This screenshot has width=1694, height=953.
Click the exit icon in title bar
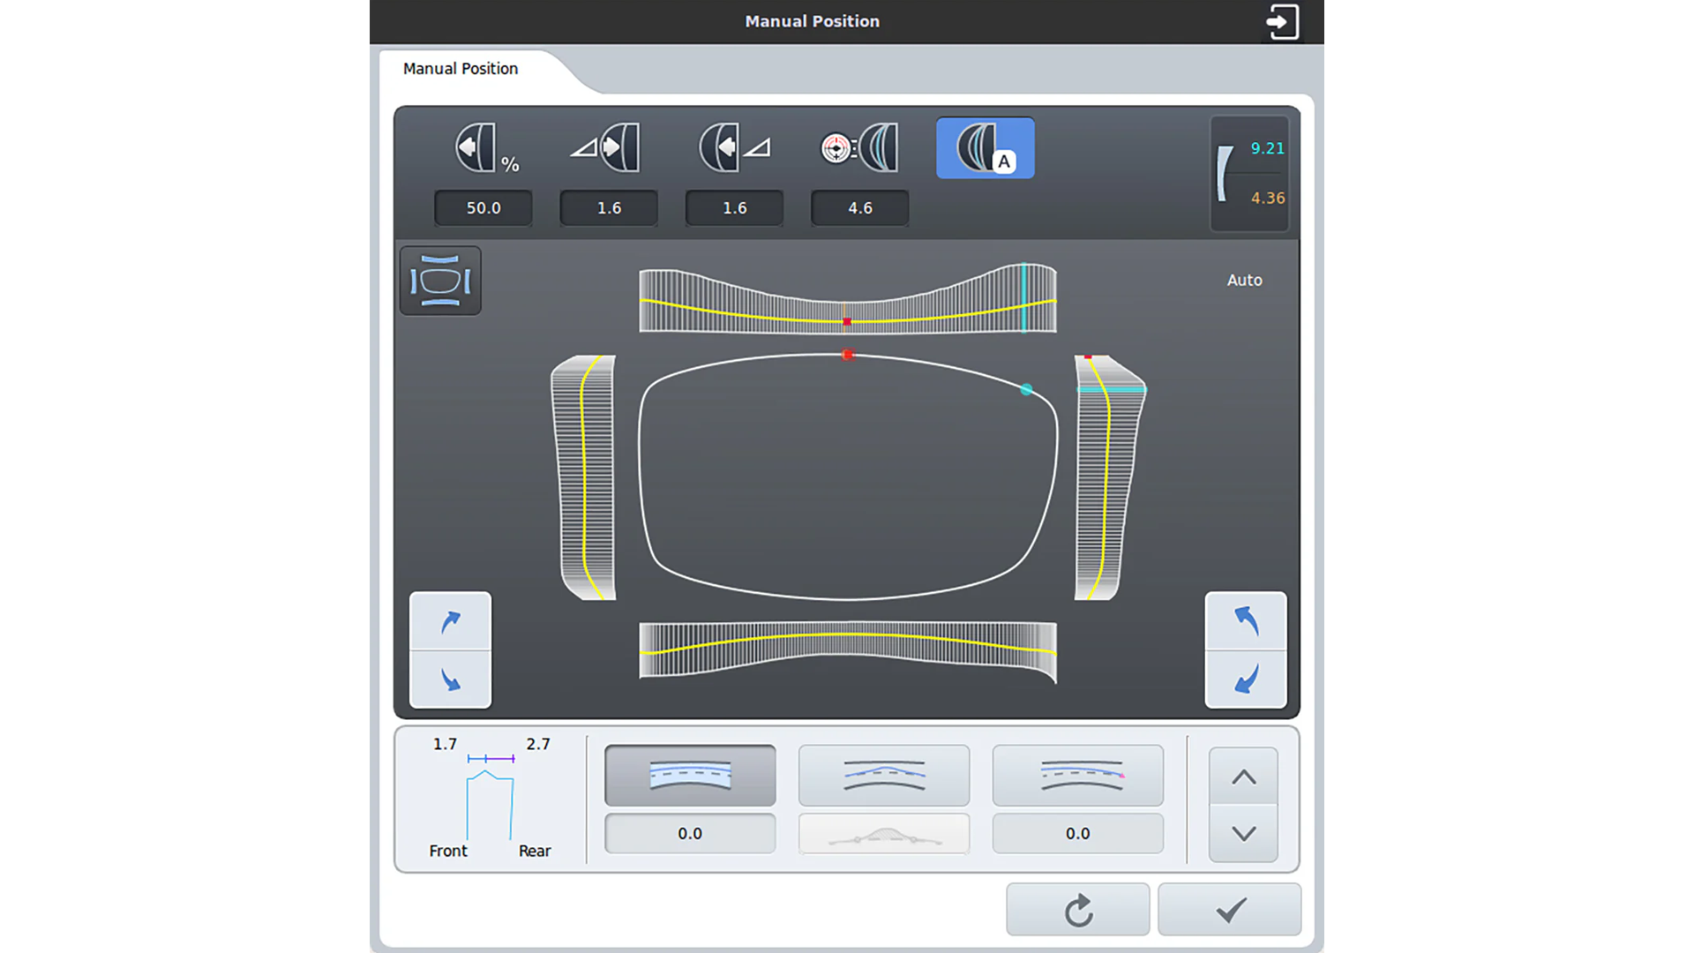pyautogui.click(x=1282, y=22)
